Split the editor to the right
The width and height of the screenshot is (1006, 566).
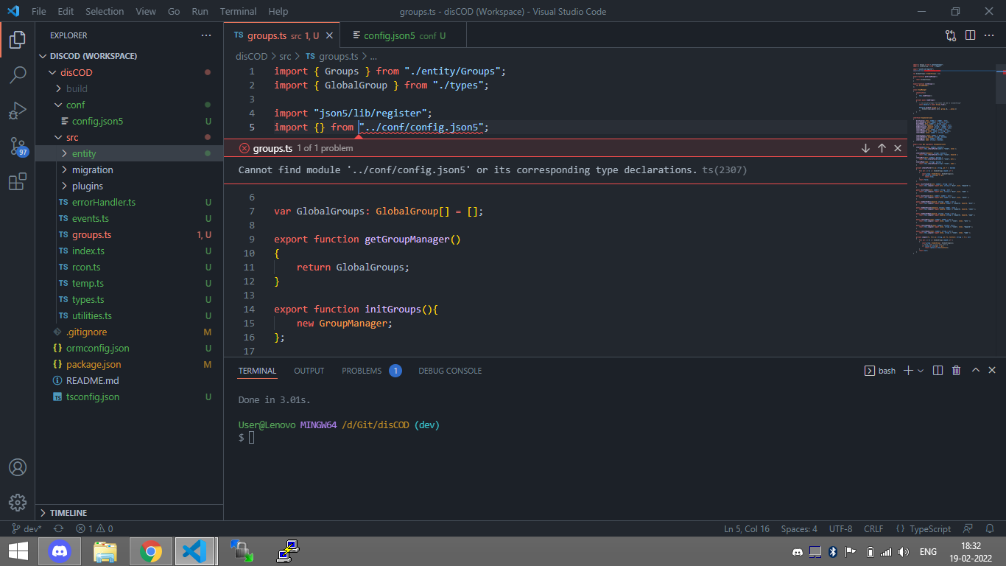(971, 35)
